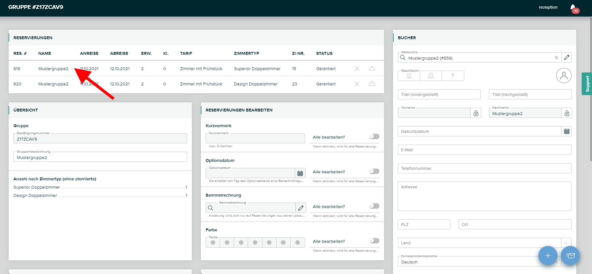Toggle Alle bearbeiten for Optionsdatum
The width and height of the screenshot is (592, 274).
coord(374,171)
